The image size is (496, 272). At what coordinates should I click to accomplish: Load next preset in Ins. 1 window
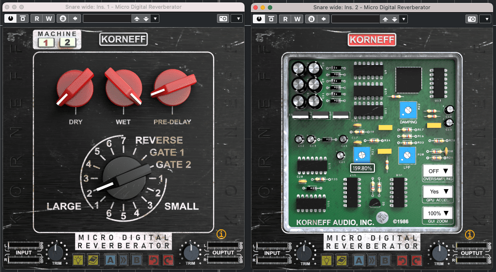[146, 19]
